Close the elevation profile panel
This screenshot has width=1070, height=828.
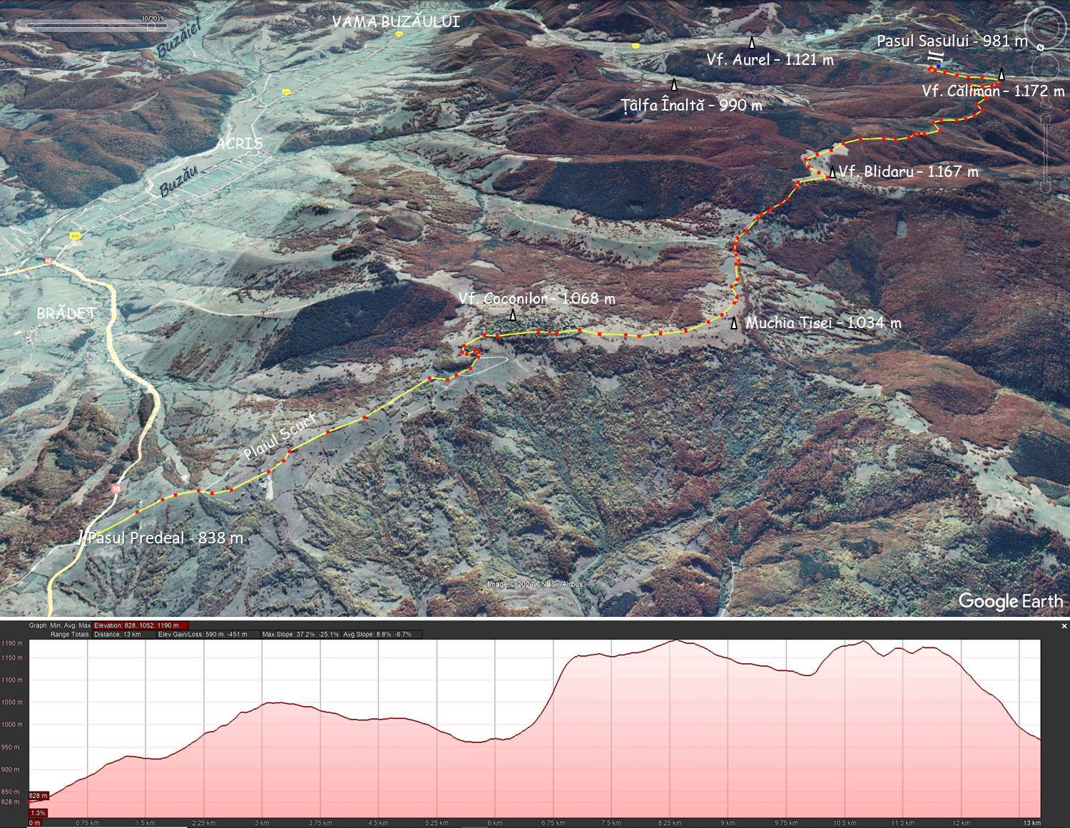pos(1064,626)
